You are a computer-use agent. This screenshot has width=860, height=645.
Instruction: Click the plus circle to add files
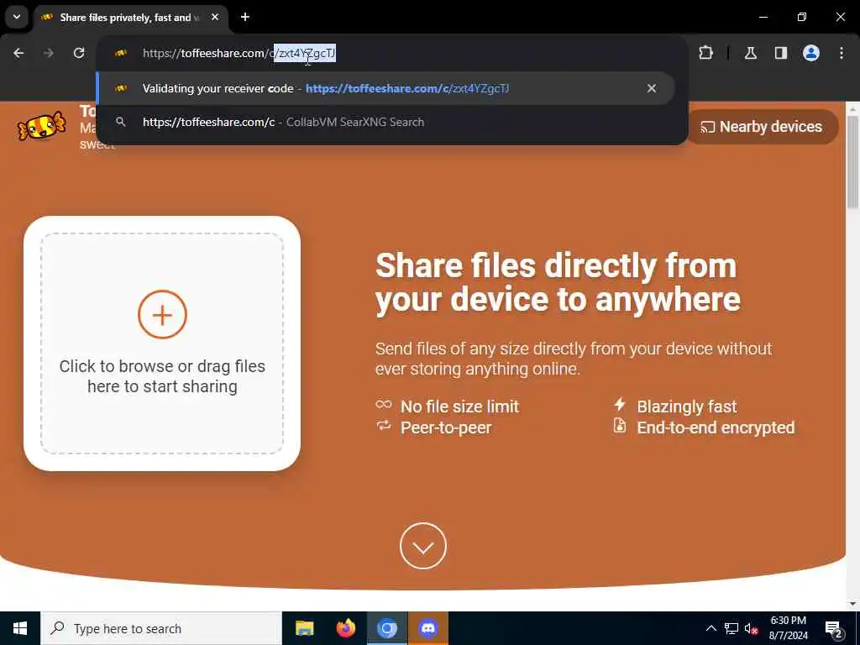coord(162,314)
